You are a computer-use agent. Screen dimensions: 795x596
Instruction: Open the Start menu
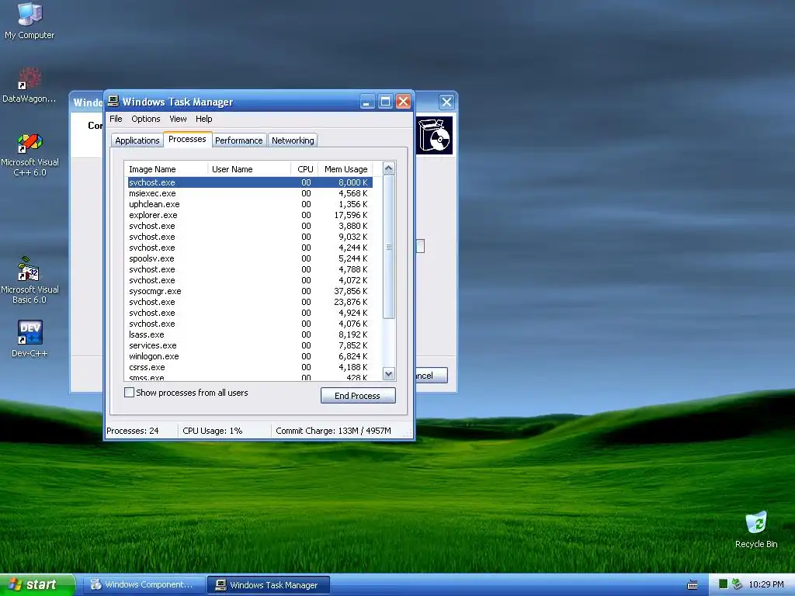tap(36, 584)
